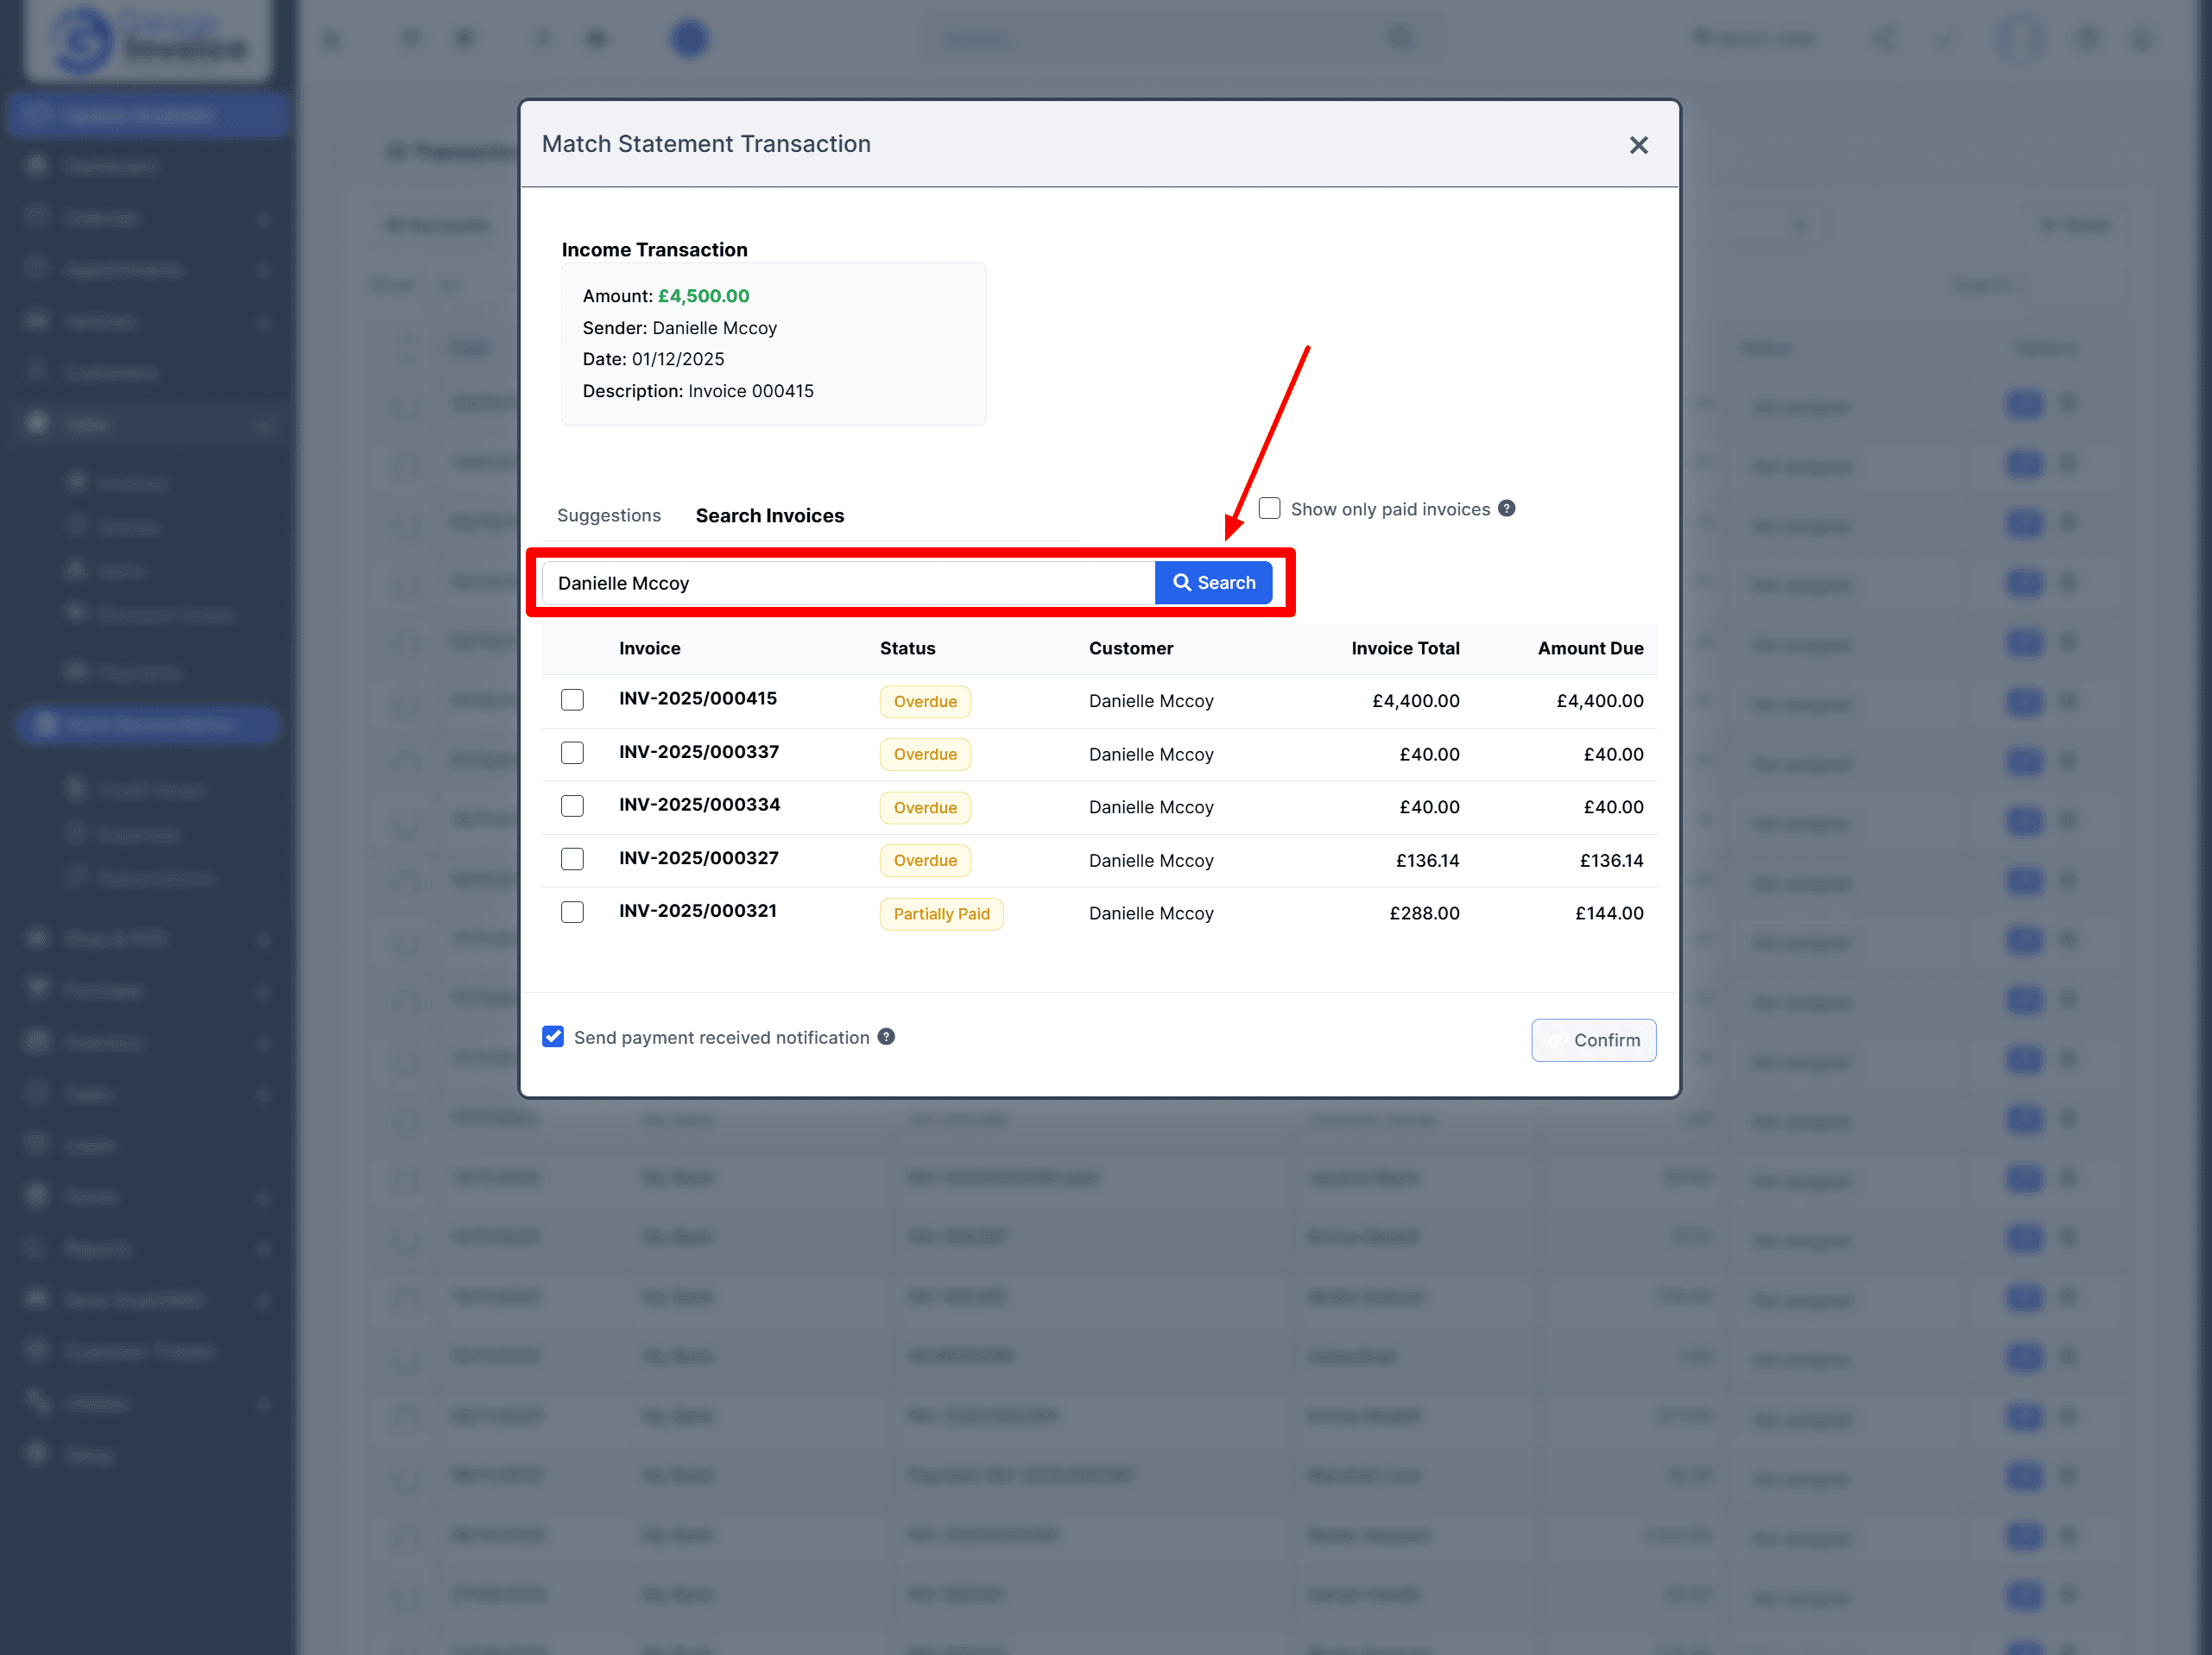Switch to the Suggestions tab
Viewport: 2212px width, 1655px height.
[608, 515]
